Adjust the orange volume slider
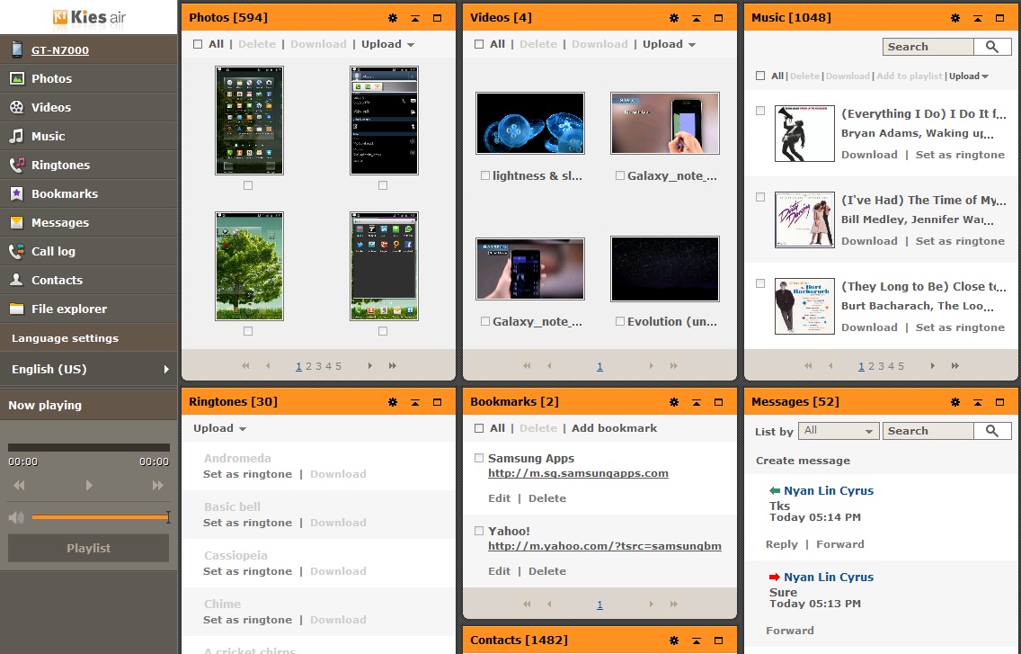The image size is (1021, 654). point(101,518)
